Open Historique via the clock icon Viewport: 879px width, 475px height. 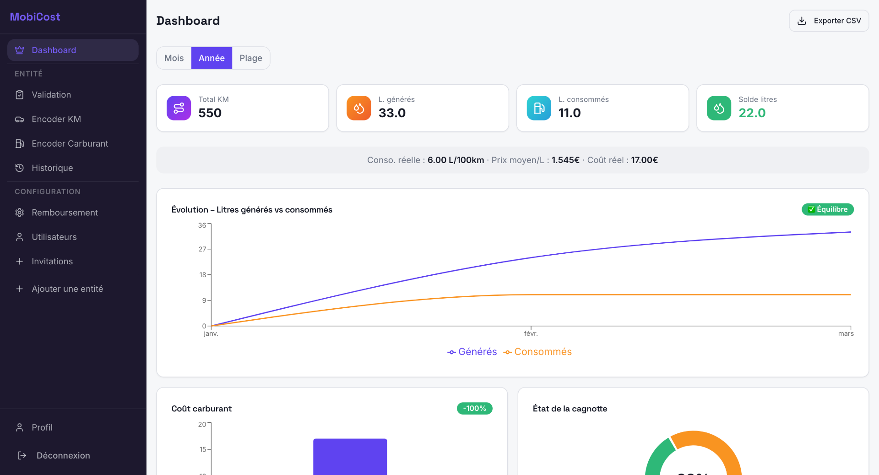click(19, 168)
